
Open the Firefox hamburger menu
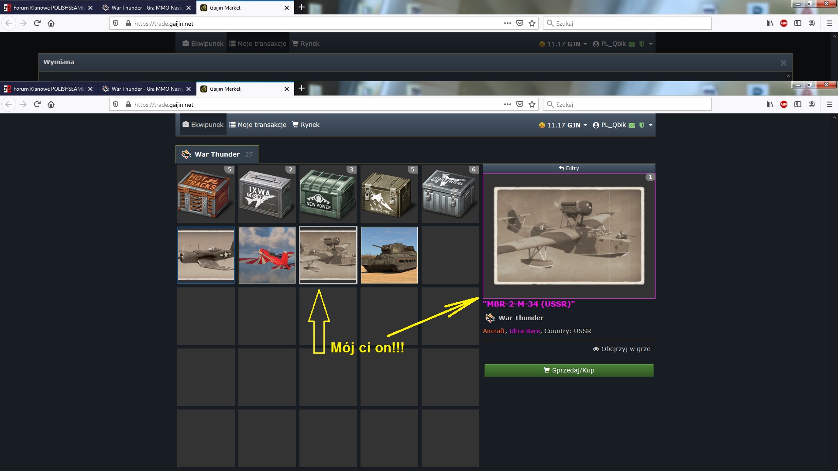(829, 105)
